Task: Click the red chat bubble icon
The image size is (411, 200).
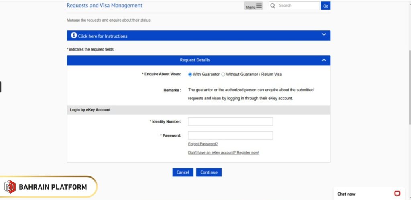Action: pos(397,194)
